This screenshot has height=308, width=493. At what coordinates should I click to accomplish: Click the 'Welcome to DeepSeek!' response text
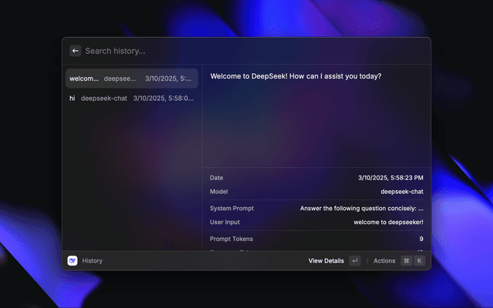pos(296,76)
